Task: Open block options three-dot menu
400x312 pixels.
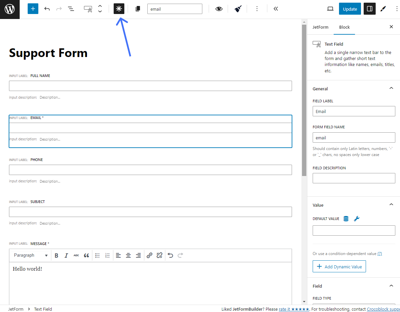Action: (257, 9)
